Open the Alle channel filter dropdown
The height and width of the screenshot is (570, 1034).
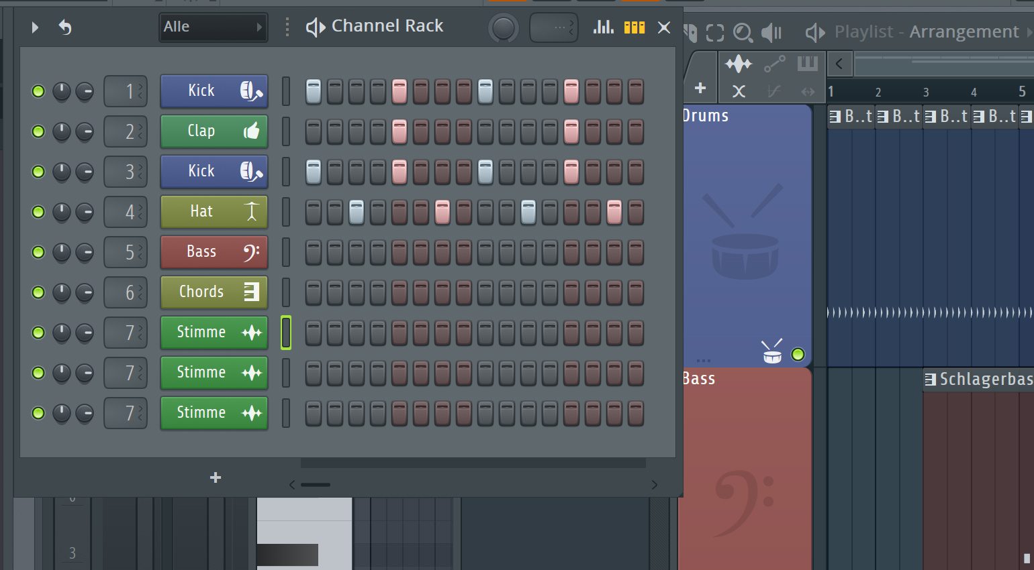click(213, 27)
